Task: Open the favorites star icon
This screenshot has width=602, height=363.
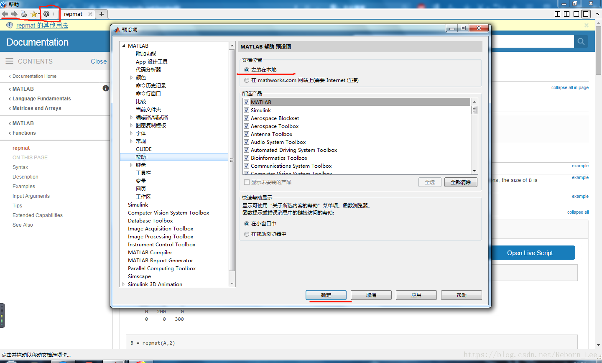Action: click(33, 14)
